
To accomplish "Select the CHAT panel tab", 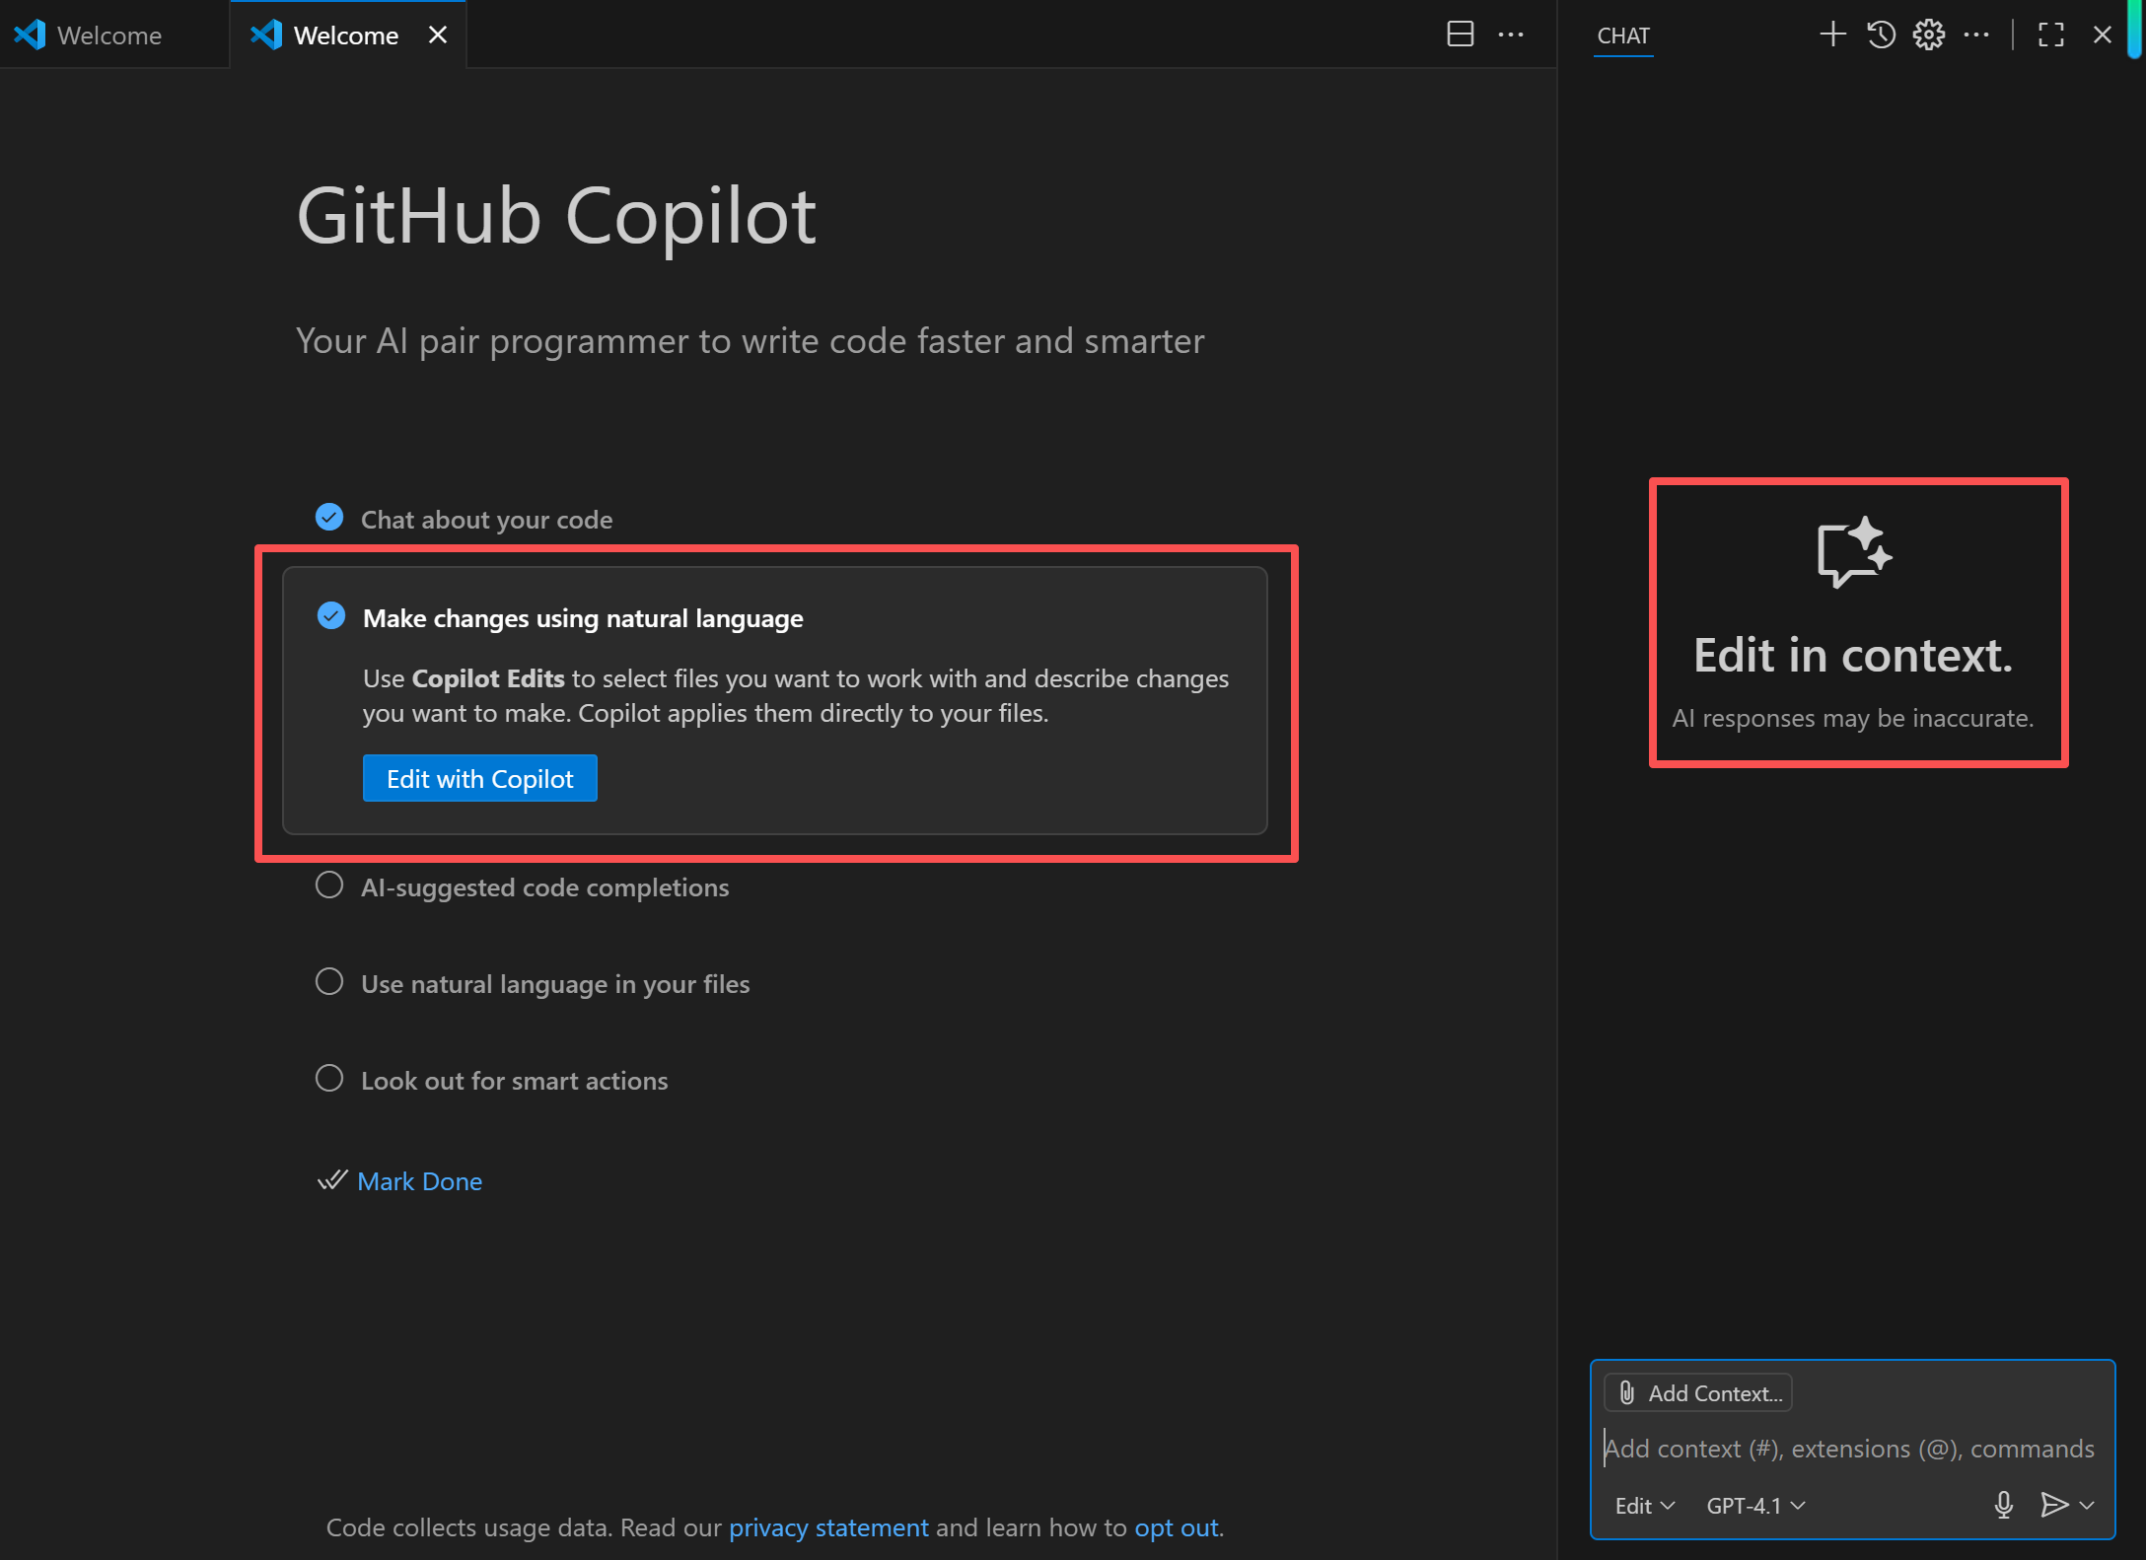I will 1623,35.
